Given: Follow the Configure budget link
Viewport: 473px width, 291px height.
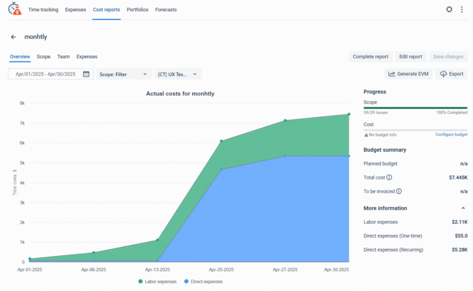Looking at the screenshot, I should (451, 135).
